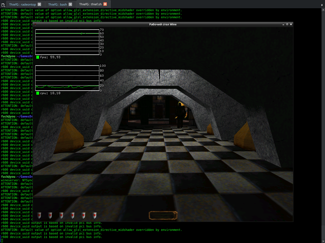
Task: Switch to the ThiefG : bash tab
Action: pos(60,4)
